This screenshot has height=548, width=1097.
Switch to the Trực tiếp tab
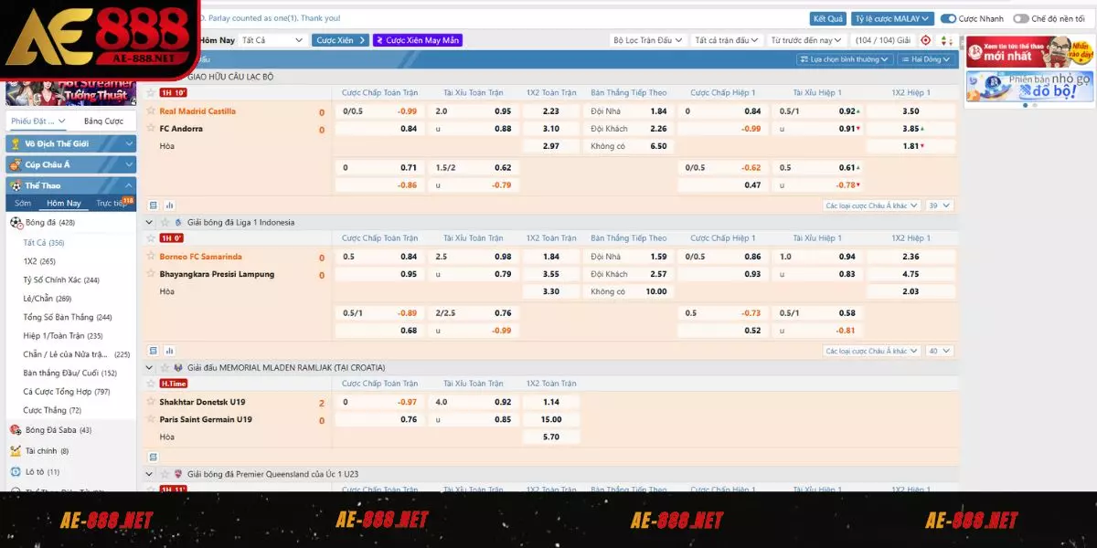pos(111,204)
